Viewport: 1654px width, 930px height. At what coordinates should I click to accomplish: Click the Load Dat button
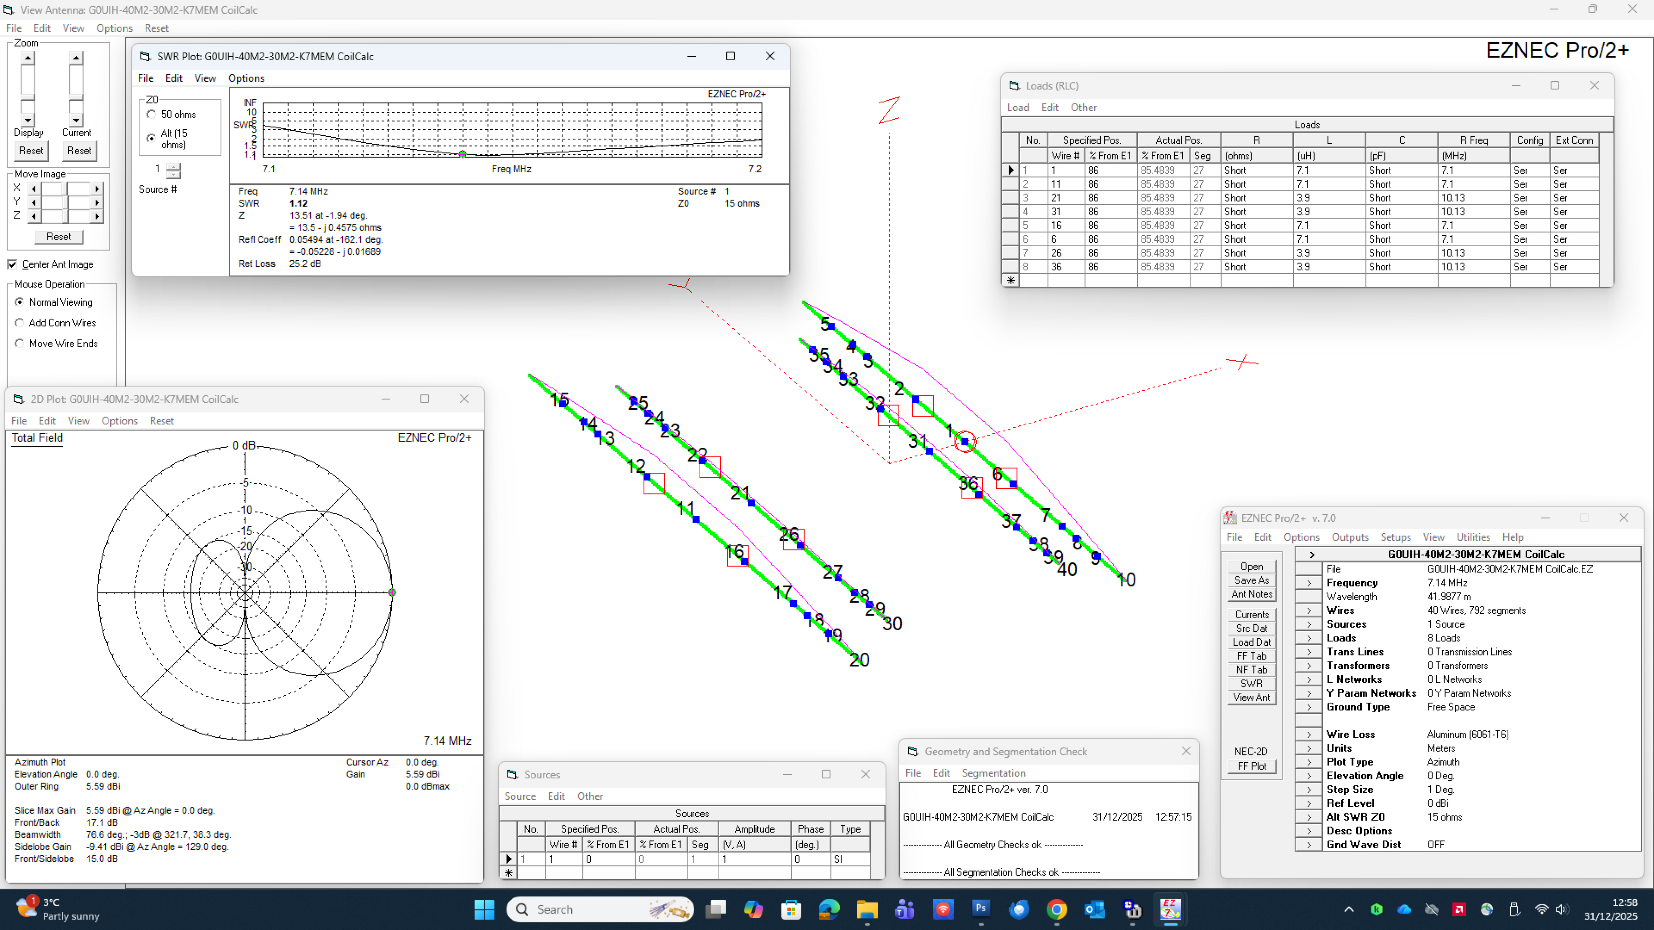1252,642
